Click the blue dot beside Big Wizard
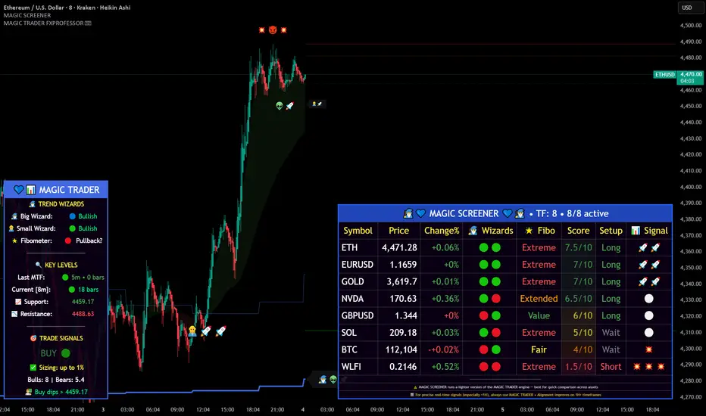706x416 pixels. (73, 216)
